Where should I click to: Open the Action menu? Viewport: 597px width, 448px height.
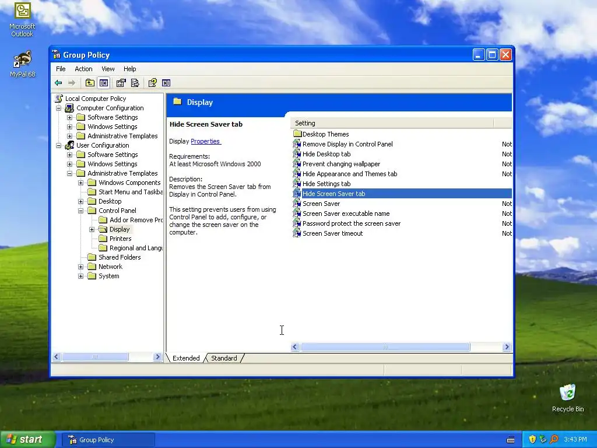pyautogui.click(x=83, y=69)
